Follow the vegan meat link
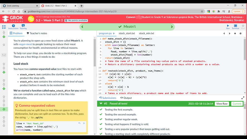247x139 pixels. pyautogui.click(x=25, y=44)
